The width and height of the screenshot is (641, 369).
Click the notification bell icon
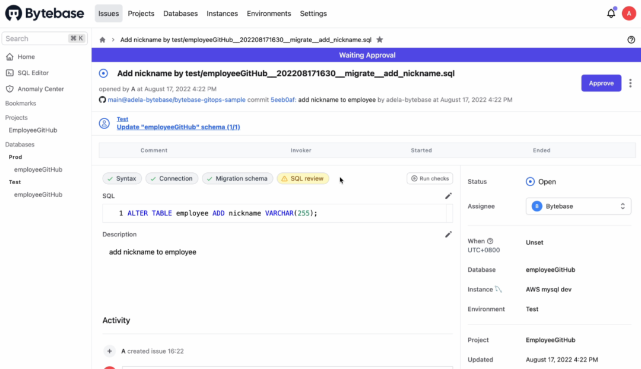pyautogui.click(x=611, y=14)
